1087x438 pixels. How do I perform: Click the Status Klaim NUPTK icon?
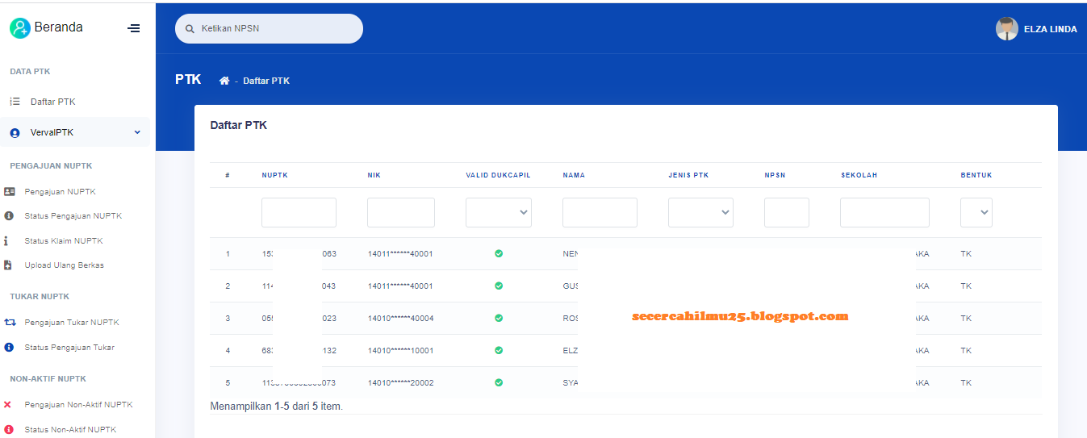pyautogui.click(x=6, y=240)
